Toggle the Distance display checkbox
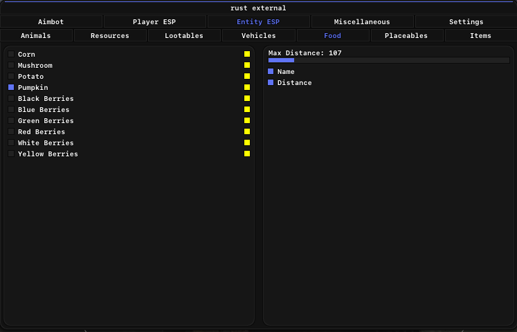Screen dimensions: 517x332 coord(271,82)
